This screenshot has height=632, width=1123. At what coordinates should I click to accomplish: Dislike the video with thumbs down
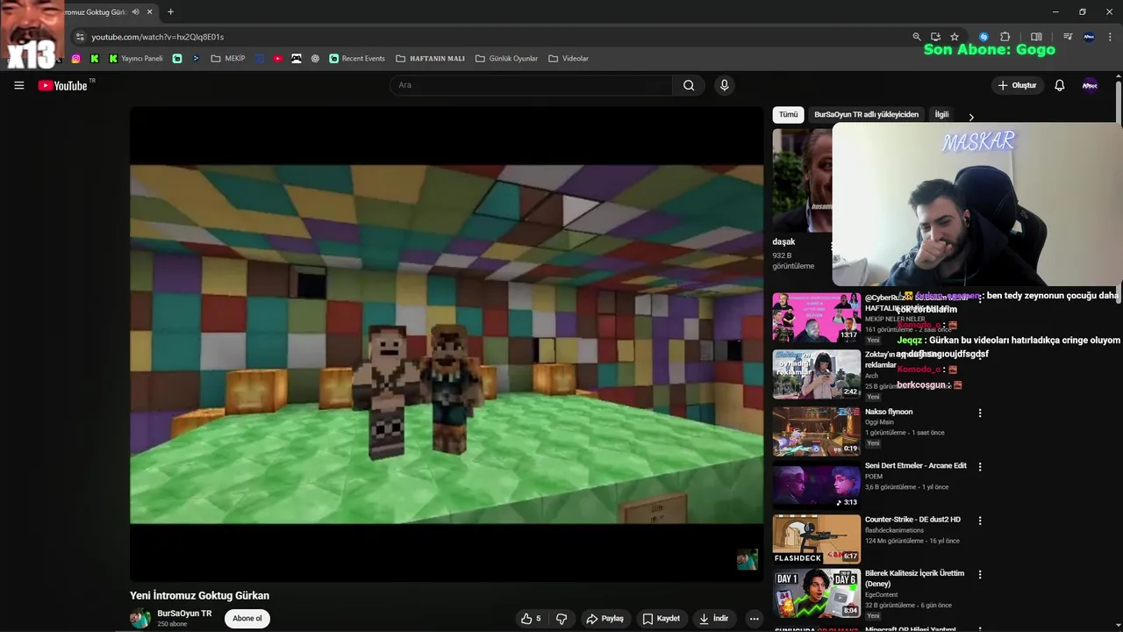coord(561,619)
